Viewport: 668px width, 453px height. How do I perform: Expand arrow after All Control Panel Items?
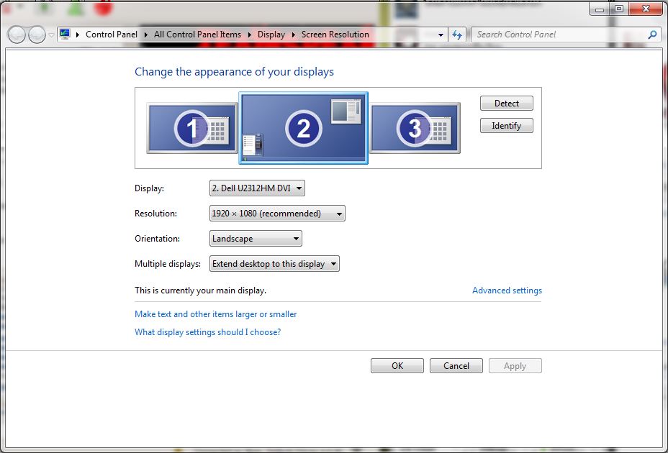(x=250, y=35)
